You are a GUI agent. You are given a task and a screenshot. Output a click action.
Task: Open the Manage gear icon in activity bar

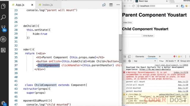(3, 103)
